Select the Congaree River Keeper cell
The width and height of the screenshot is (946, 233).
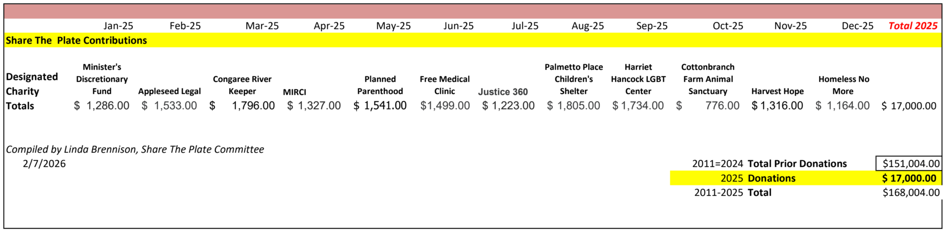click(242, 85)
